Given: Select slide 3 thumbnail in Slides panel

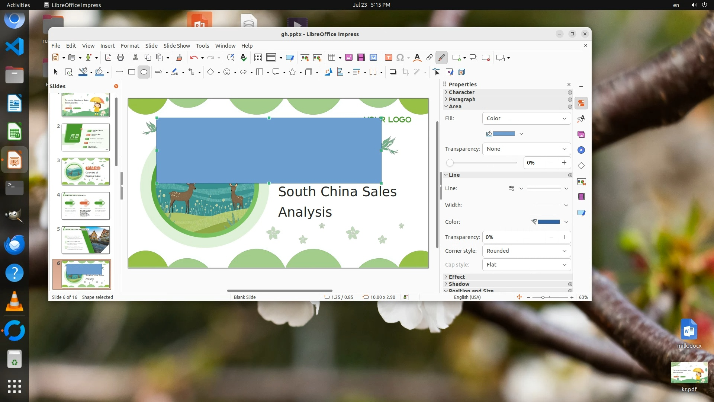Looking at the screenshot, I should pyautogui.click(x=86, y=172).
